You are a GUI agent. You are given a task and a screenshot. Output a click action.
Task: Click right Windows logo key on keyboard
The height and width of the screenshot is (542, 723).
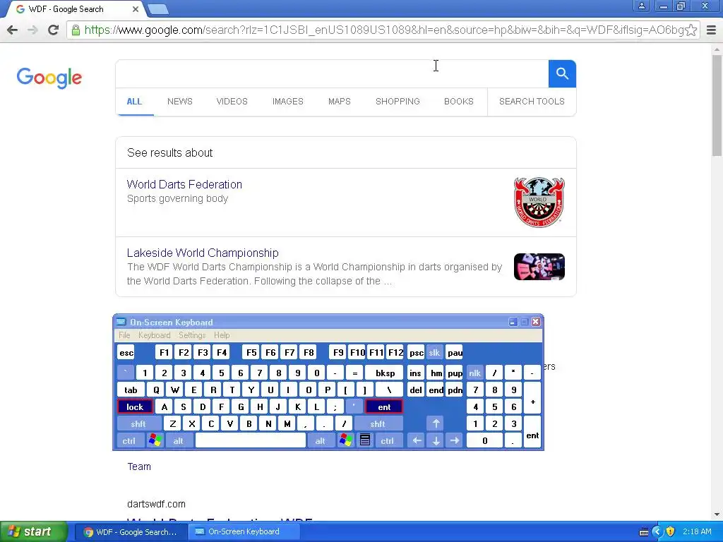click(346, 440)
